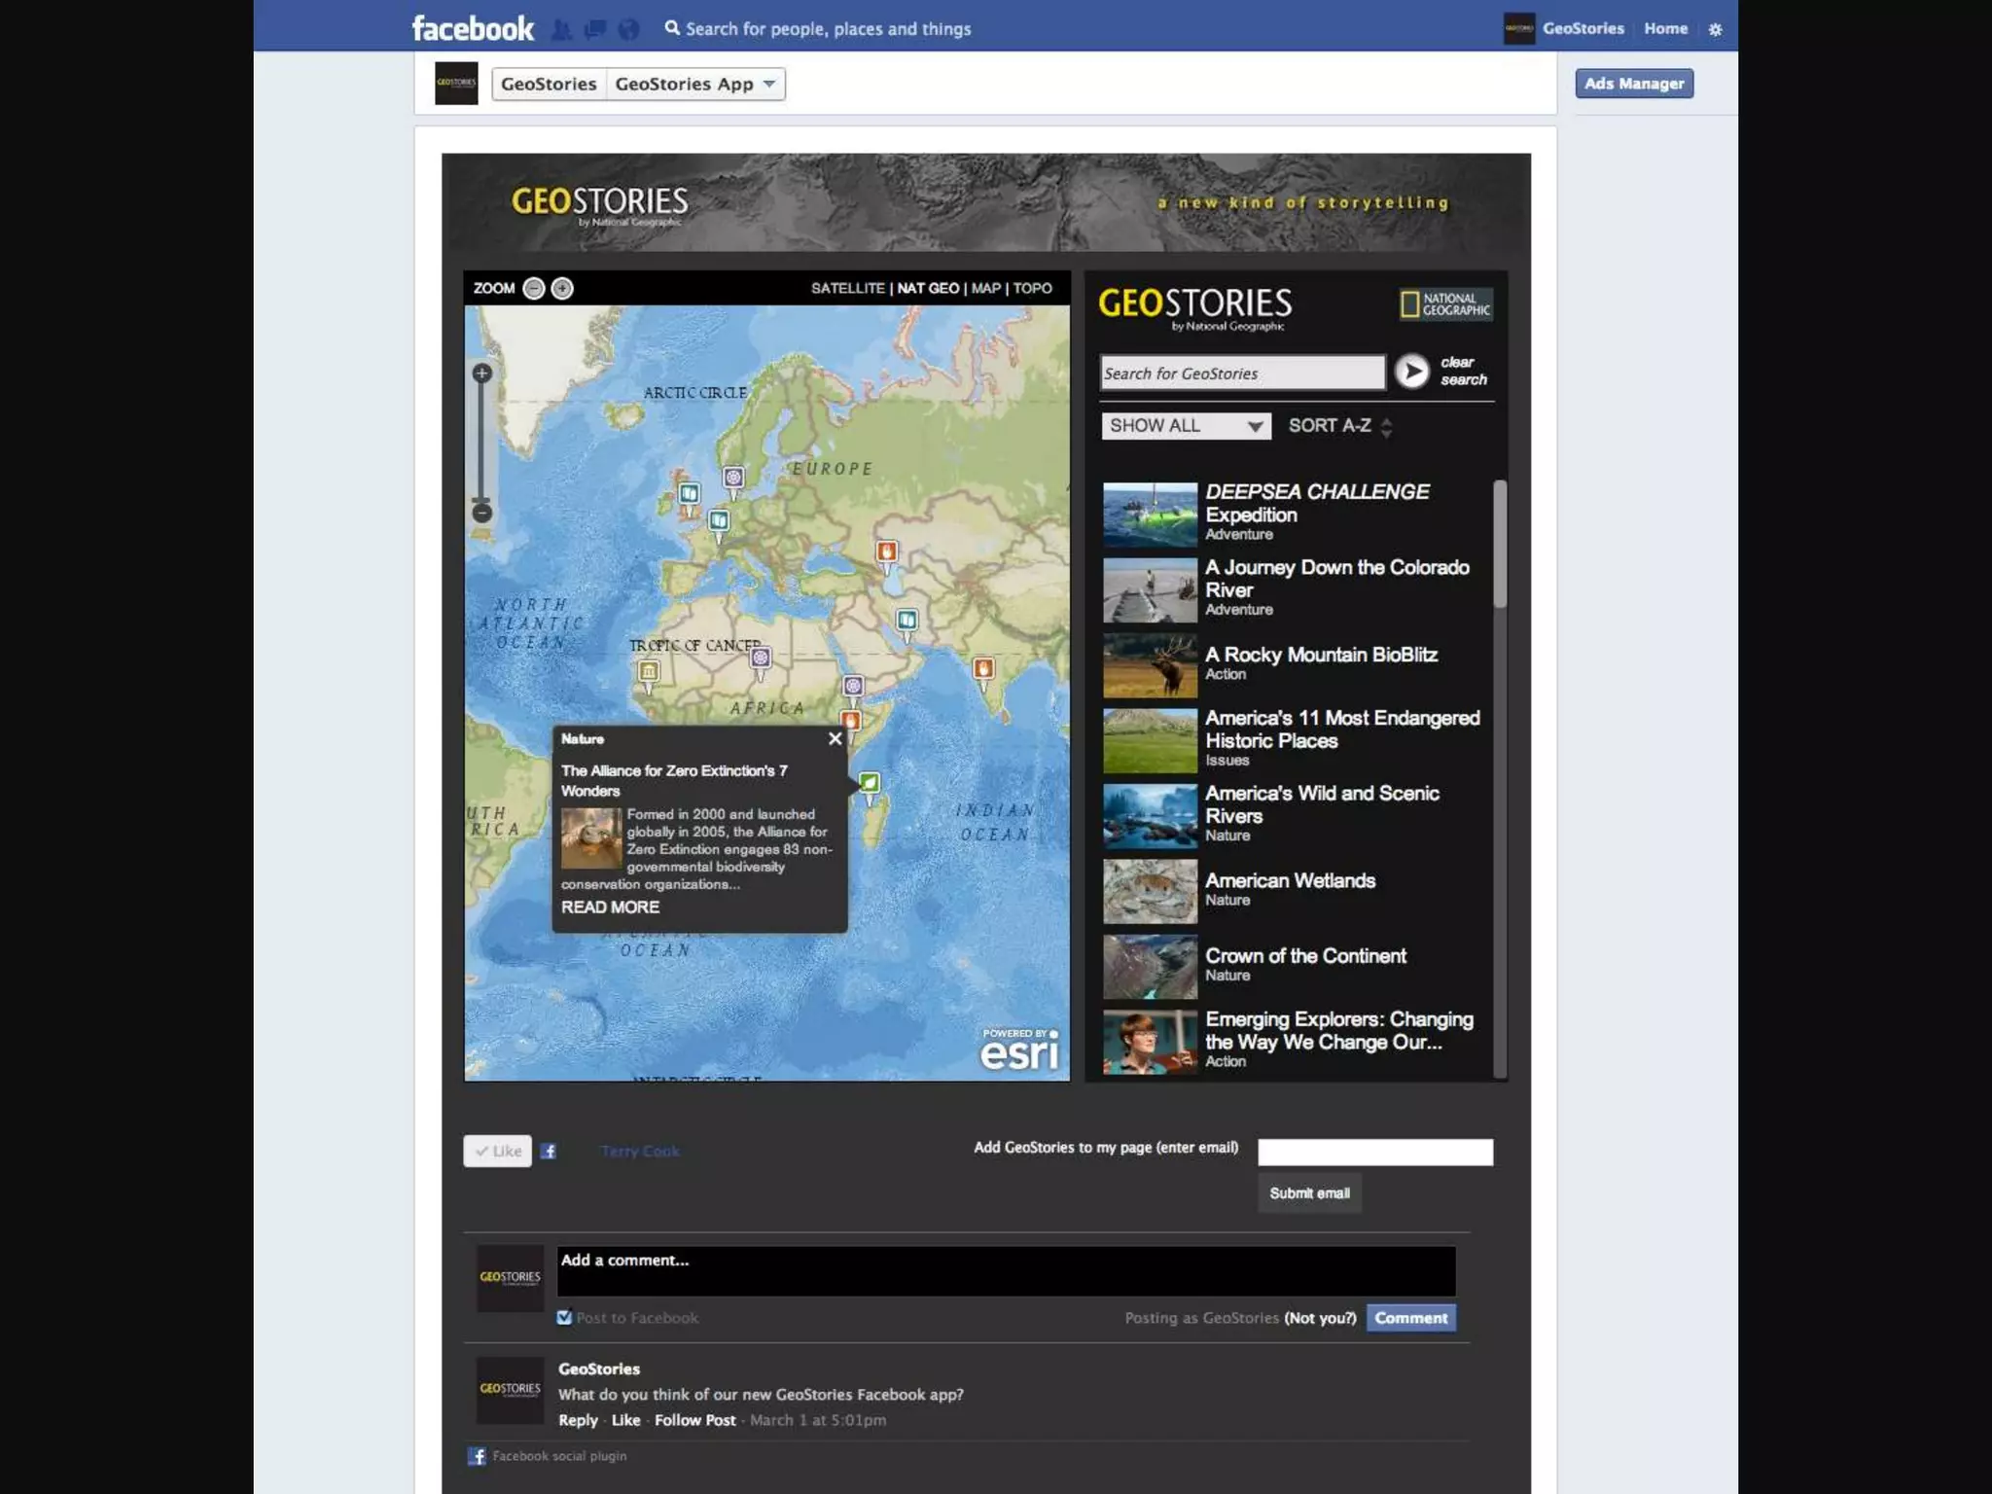Click the green Nature map marker
This screenshot has height=1494, width=1992.
click(x=869, y=783)
